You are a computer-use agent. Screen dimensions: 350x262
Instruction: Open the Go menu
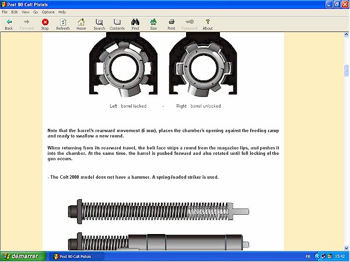point(36,12)
